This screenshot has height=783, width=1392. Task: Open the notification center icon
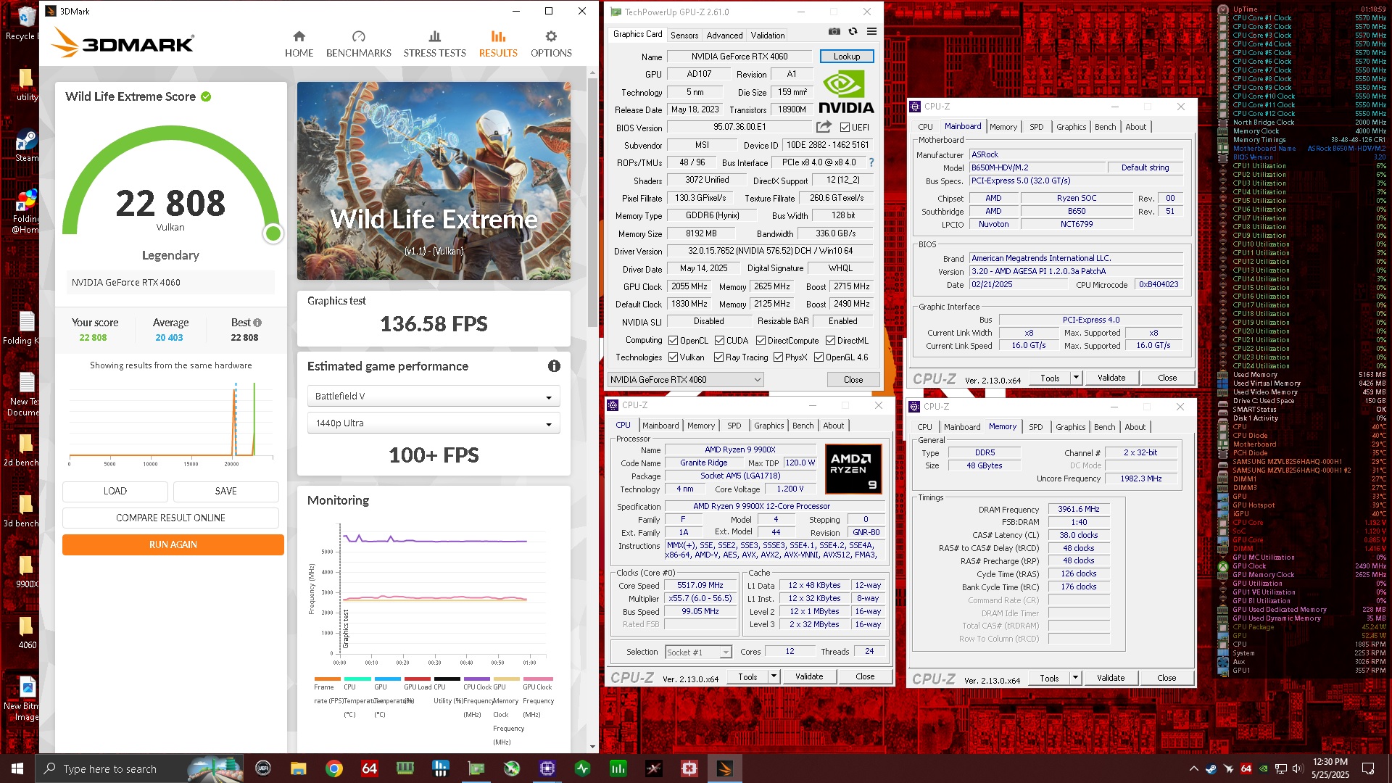click(x=1368, y=768)
